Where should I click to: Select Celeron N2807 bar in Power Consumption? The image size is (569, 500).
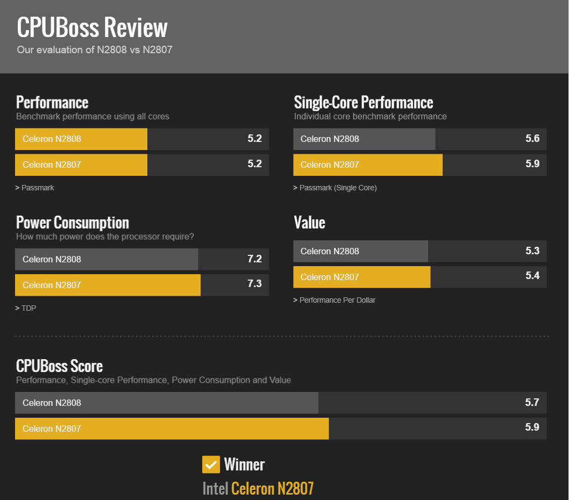point(142,285)
